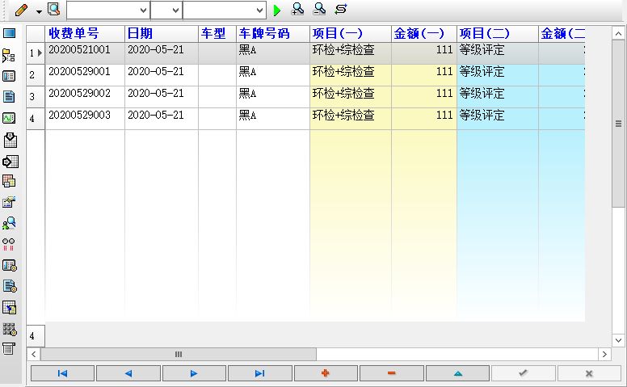Select the row 3 indicator
This screenshot has height=387, width=627.
click(36, 97)
